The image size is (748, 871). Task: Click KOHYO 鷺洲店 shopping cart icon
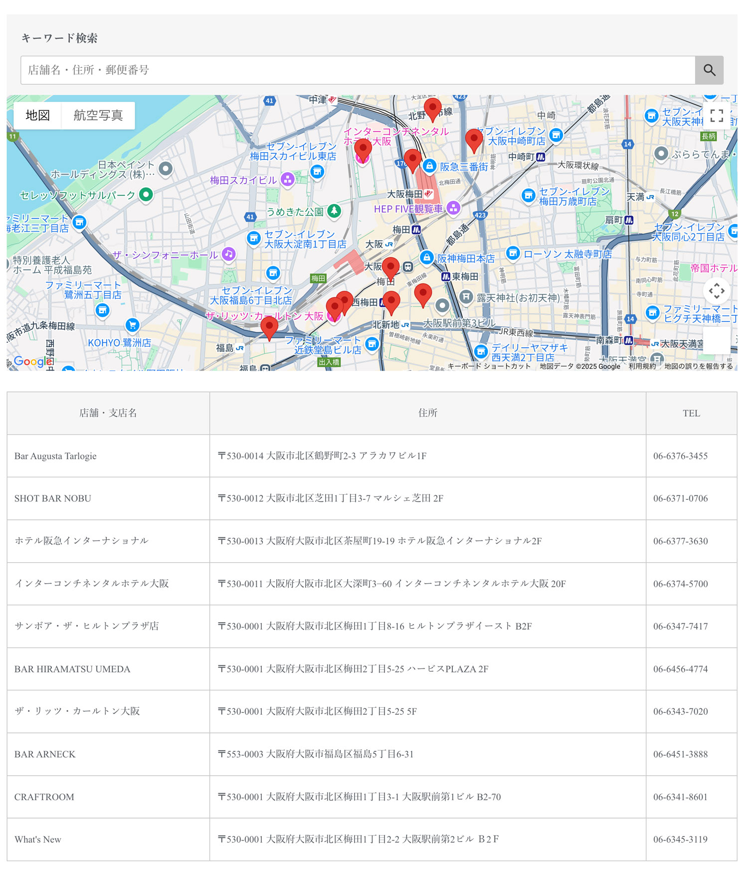coord(132,325)
